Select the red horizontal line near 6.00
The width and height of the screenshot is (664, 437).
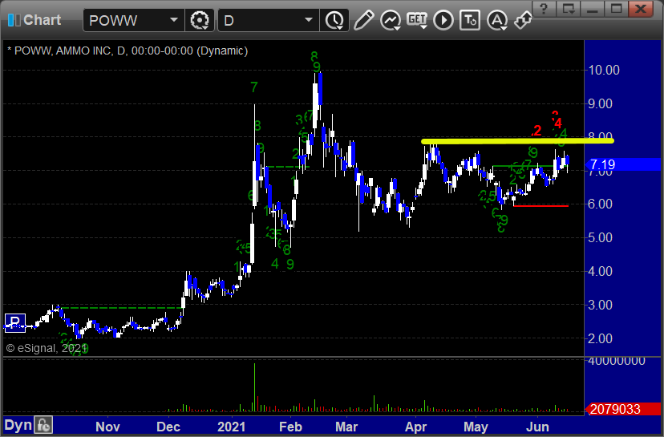click(x=541, y=206)
